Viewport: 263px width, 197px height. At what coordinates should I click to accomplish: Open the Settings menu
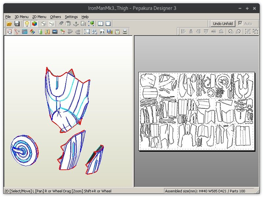[x=71, y=17]
